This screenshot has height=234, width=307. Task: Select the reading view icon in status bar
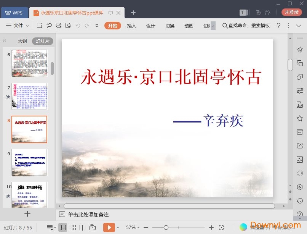(83, 226)
